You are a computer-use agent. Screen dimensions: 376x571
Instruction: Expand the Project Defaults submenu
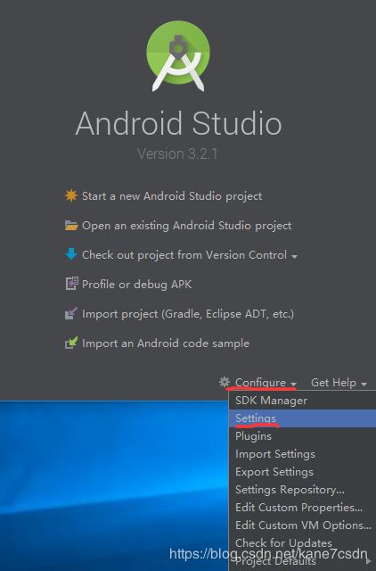pyautogui.click(x=302, y=561)
